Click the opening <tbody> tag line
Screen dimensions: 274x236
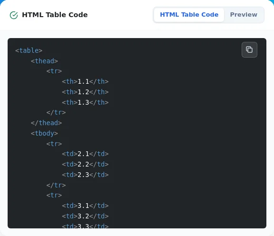click(44, 133)
